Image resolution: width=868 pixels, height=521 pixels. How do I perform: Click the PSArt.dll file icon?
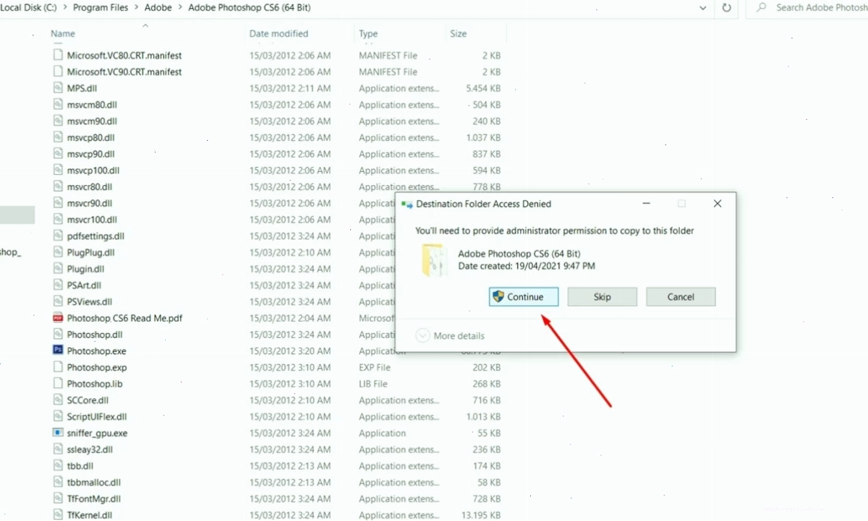(x=58, y=285)
